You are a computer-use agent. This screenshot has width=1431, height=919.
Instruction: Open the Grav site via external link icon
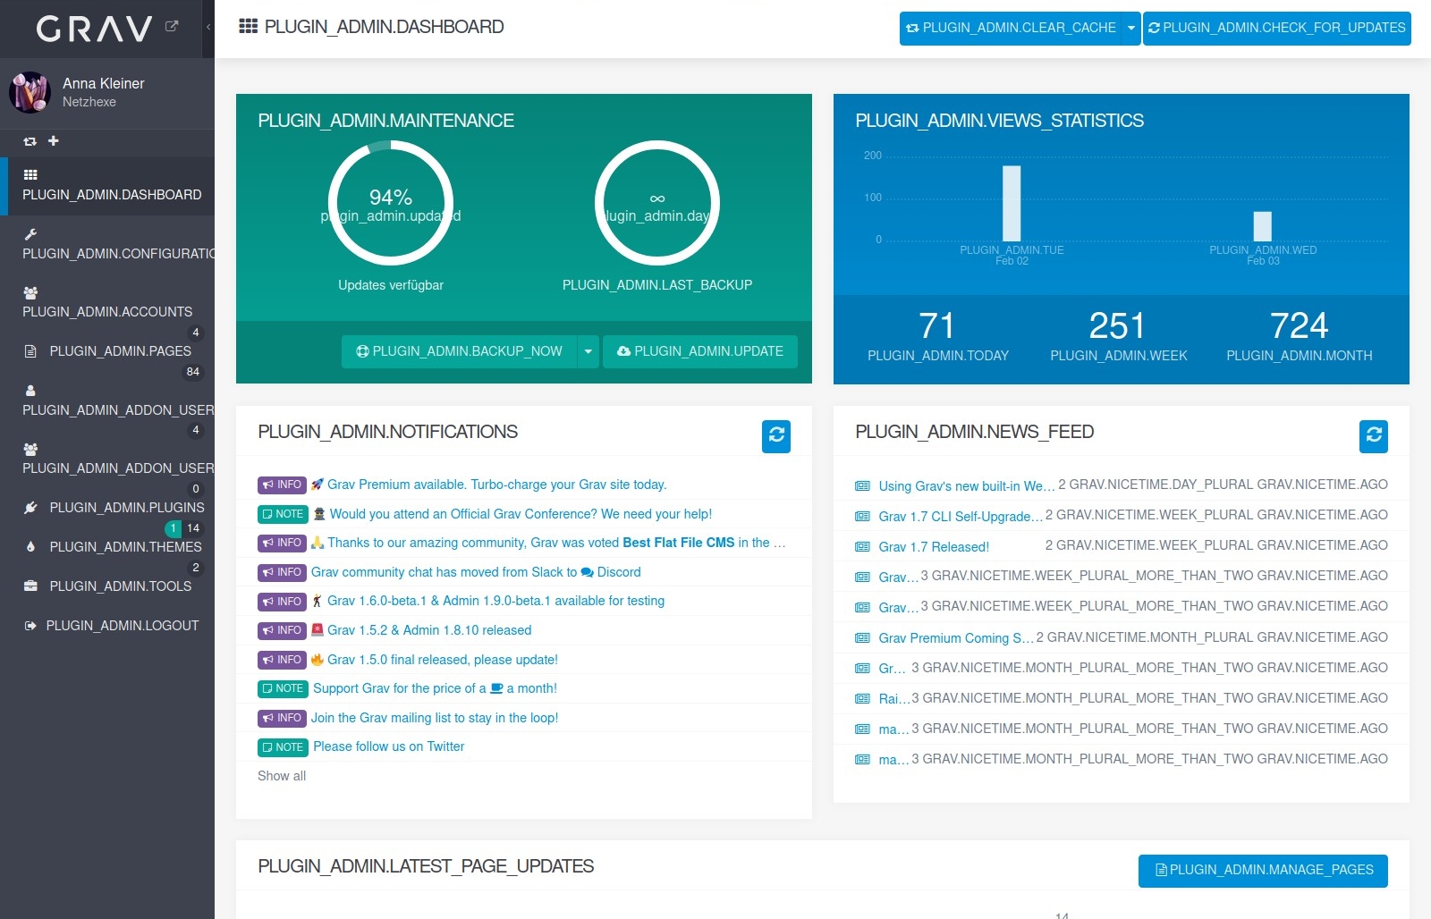(171, 27)
